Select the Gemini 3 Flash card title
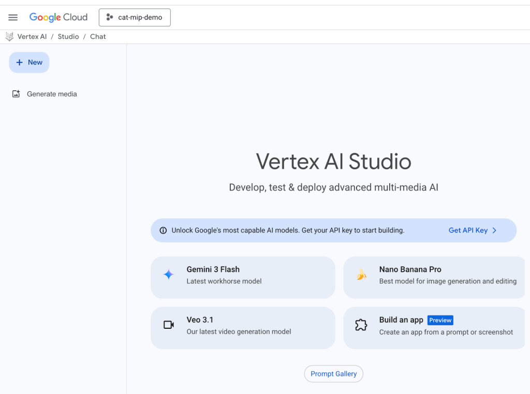530x394 pixels. 213,269
